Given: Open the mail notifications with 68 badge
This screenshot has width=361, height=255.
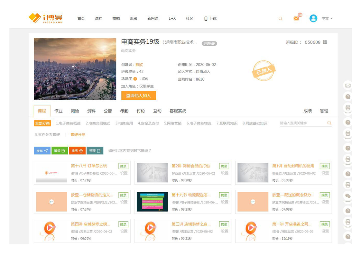Looking at the screenshot, I should 296,18.
